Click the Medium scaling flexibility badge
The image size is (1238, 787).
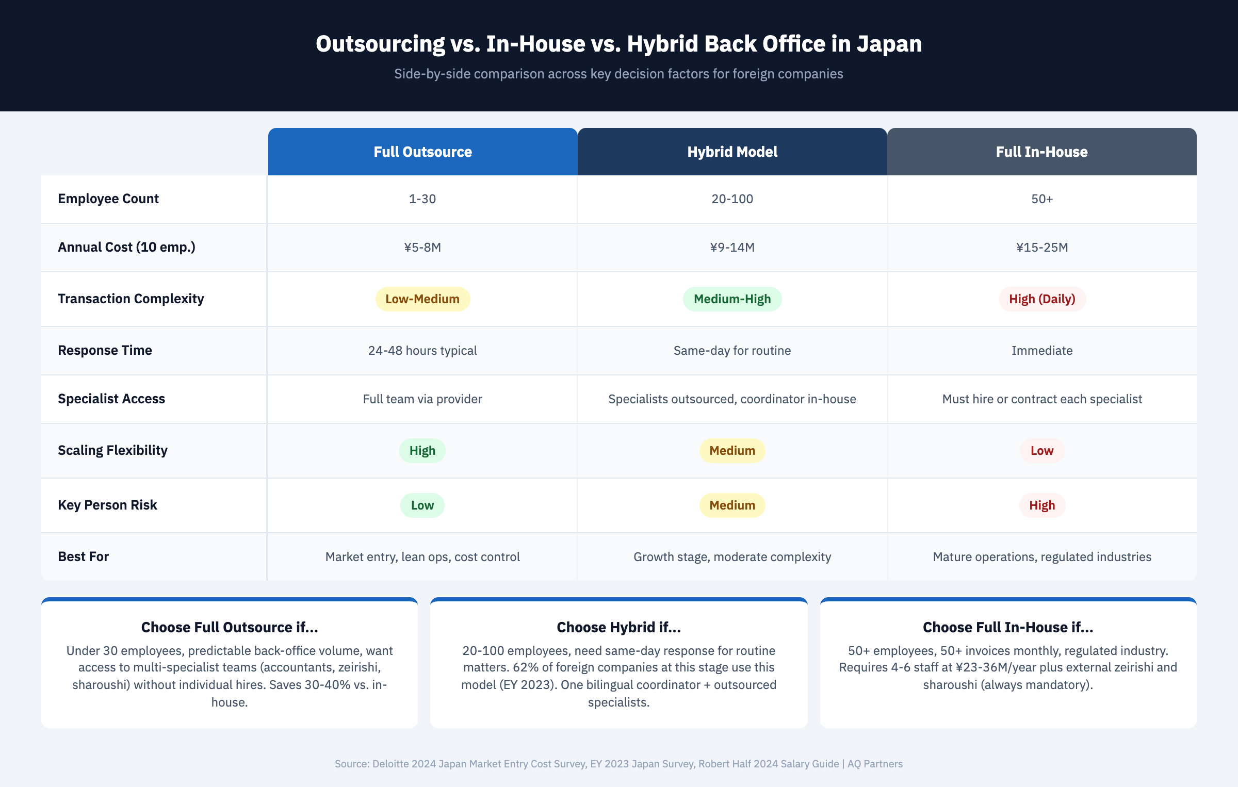pos(732,450)
